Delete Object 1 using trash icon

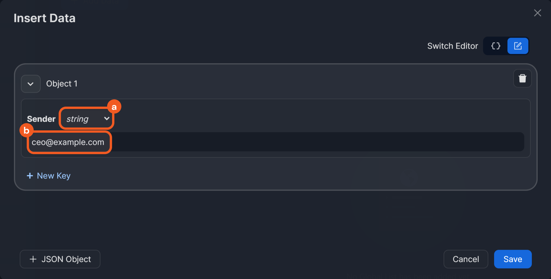[522, 79]
